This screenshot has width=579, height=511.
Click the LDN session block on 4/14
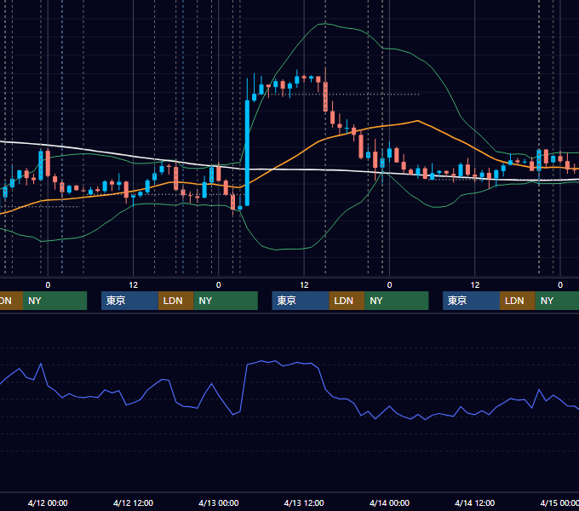point(518,301)
